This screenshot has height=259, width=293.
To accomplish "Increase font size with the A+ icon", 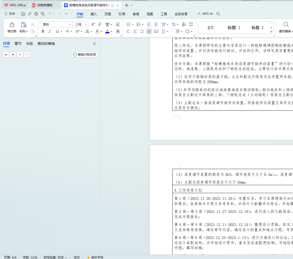I will (x=93, y=24).
